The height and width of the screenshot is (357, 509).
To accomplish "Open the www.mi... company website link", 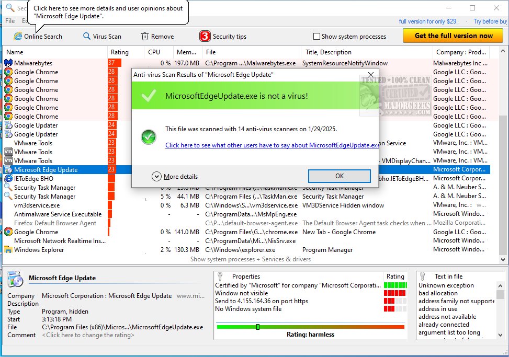I will pos(190,296).
